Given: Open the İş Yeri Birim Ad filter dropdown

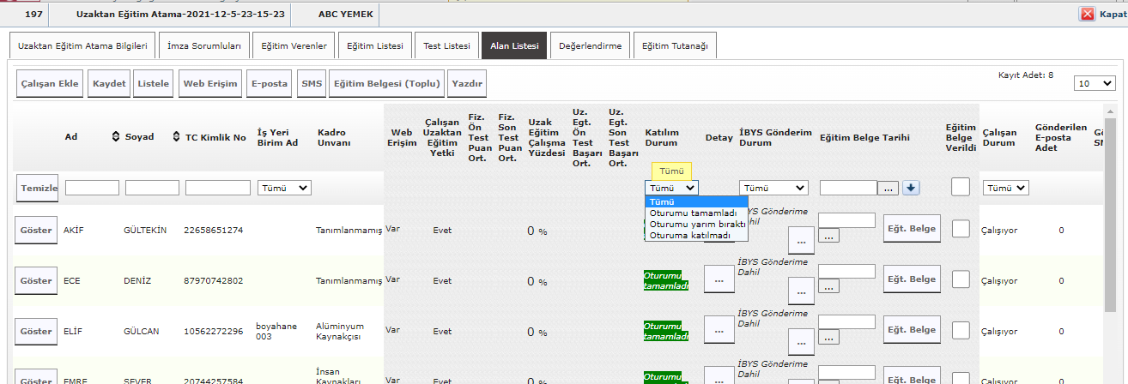Looking at the screenshot, I should (285, 188).
